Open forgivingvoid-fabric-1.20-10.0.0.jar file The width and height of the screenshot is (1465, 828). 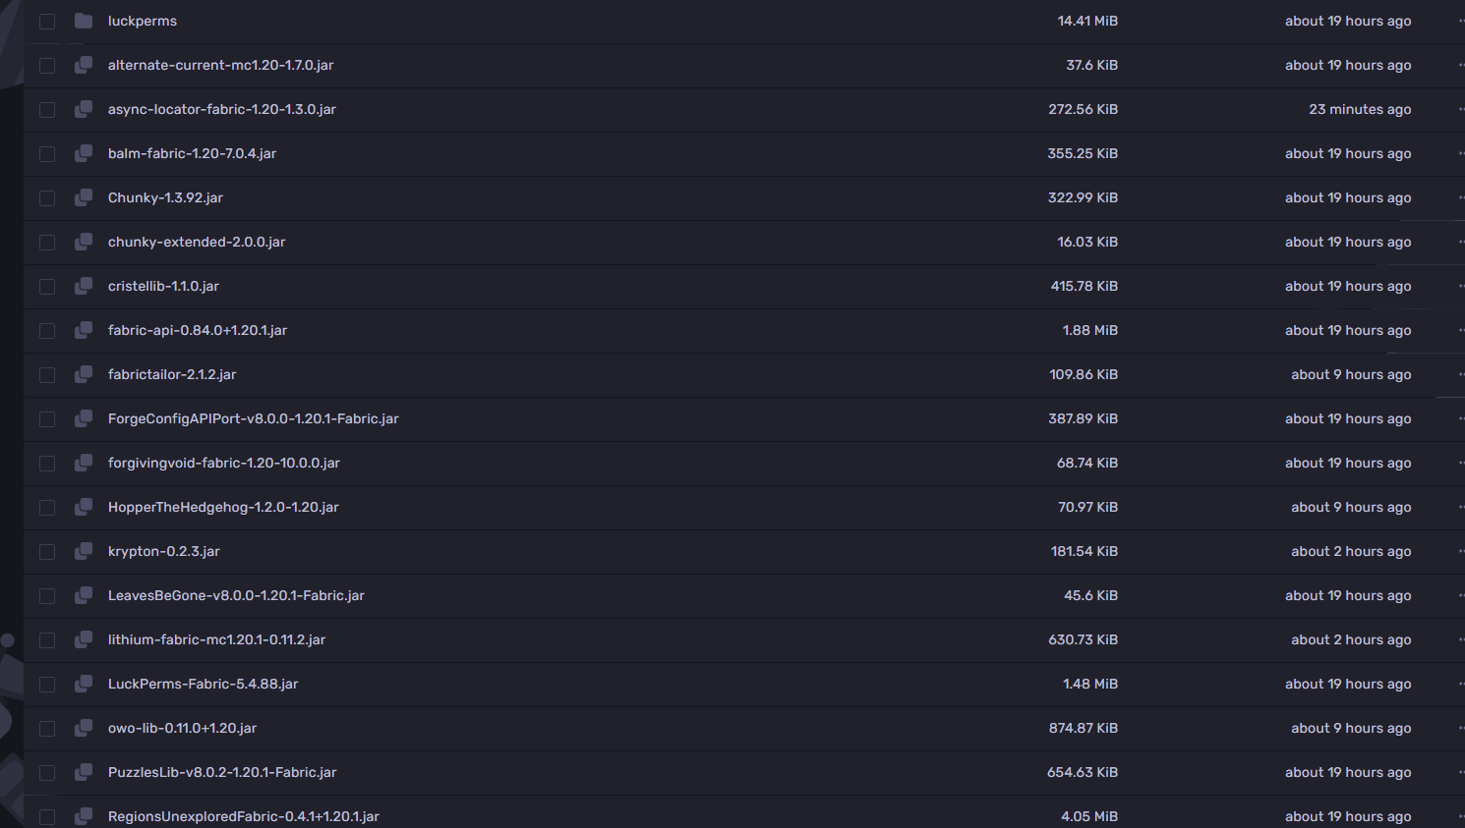[224, 463]
